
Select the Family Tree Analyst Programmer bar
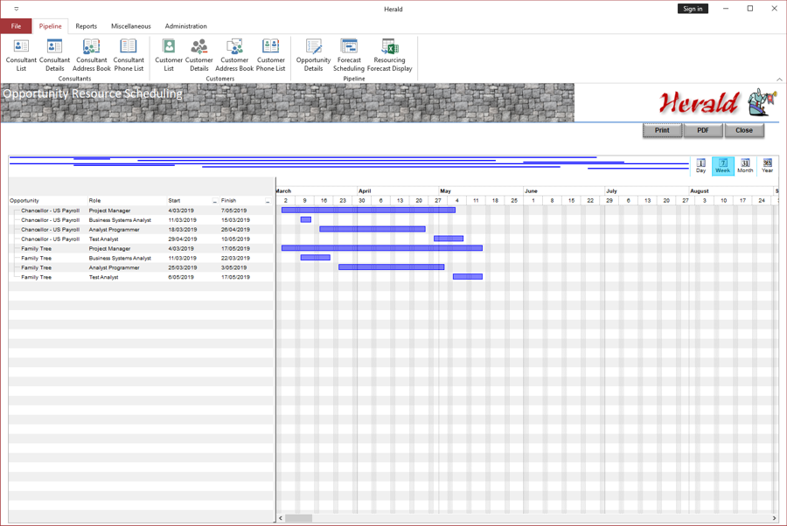[392, 267]
